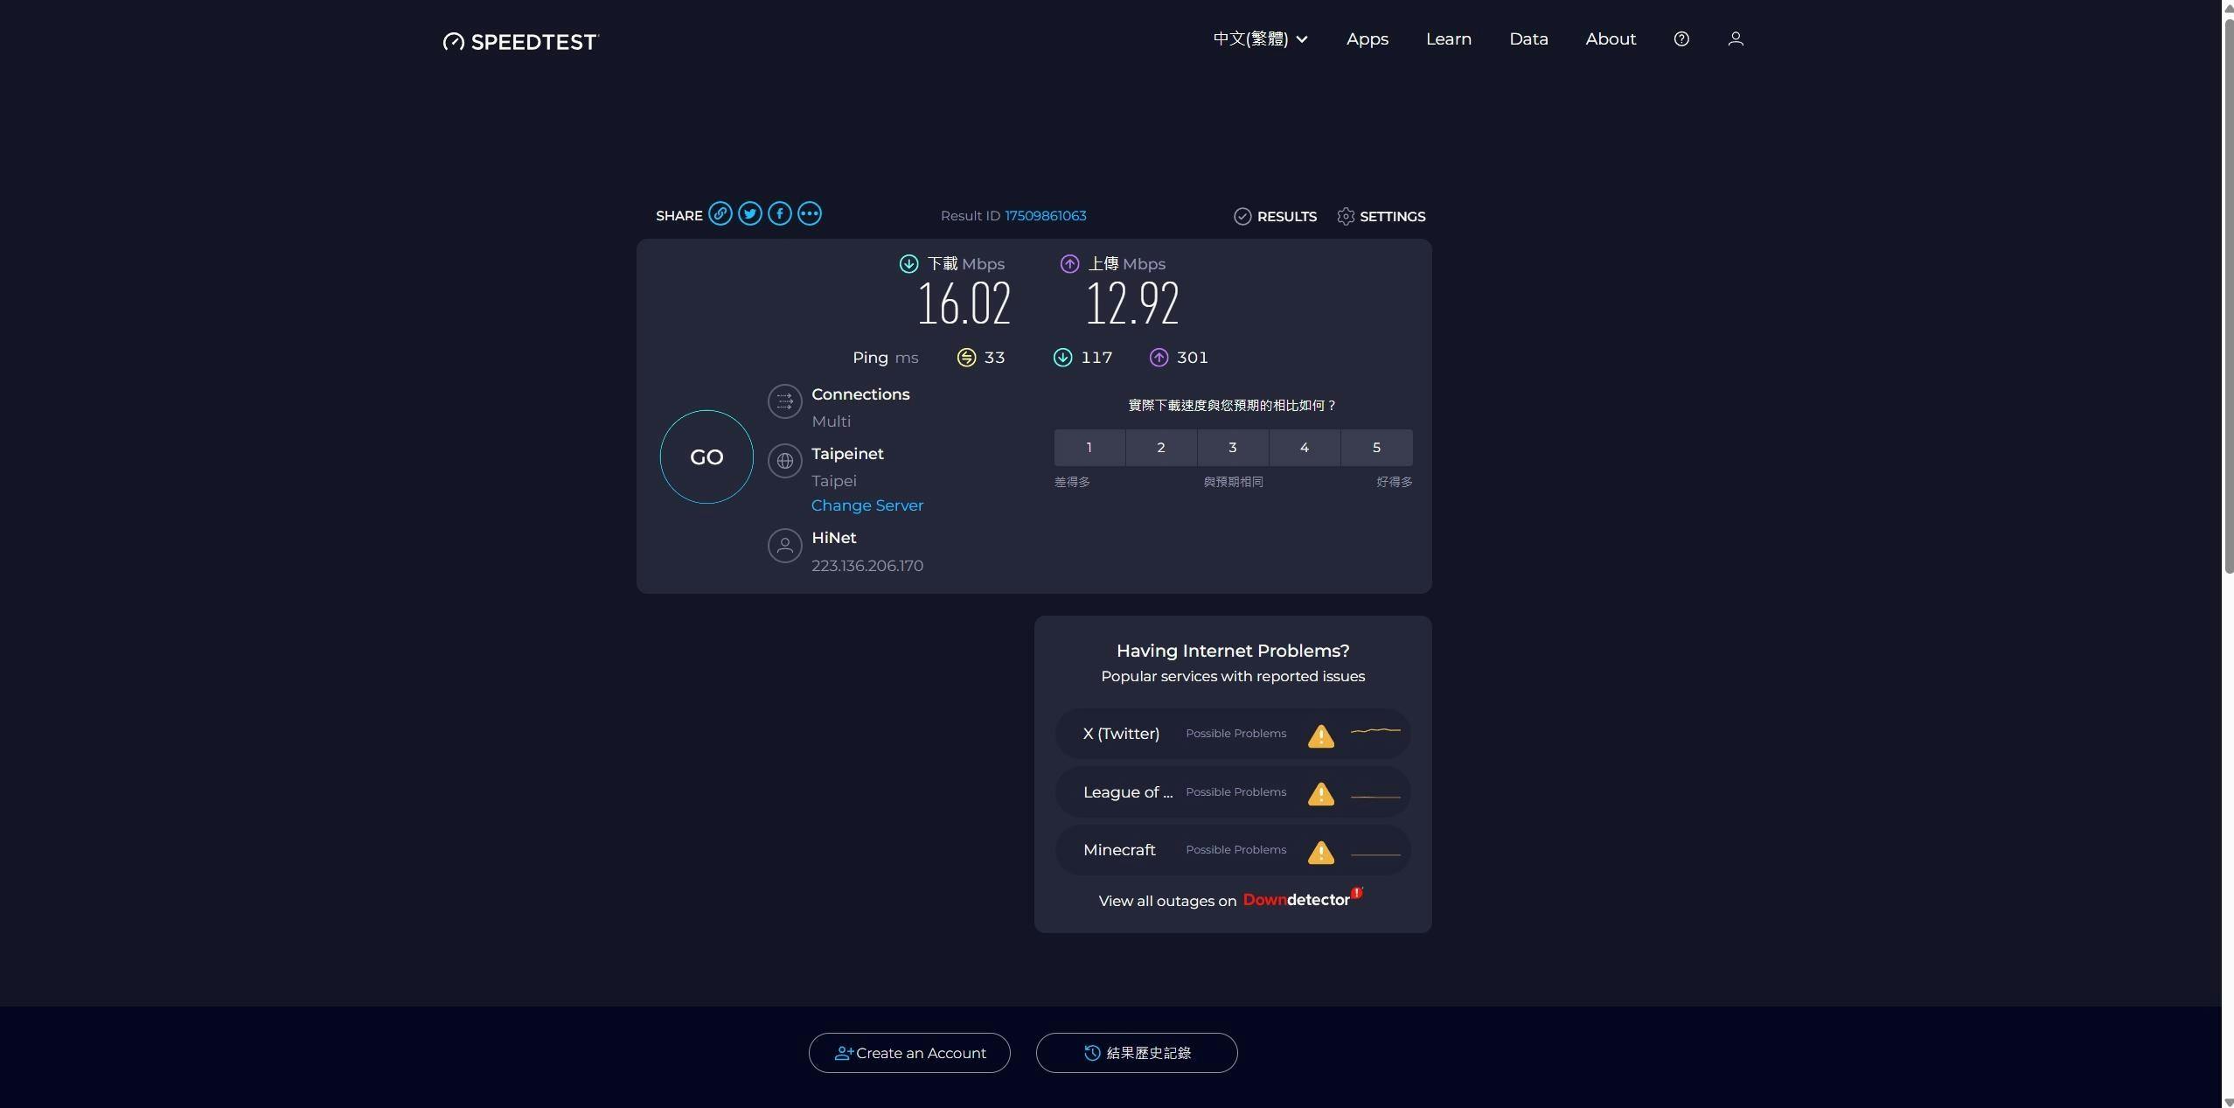
Task: Open the Data menu
Action: 1528,39
